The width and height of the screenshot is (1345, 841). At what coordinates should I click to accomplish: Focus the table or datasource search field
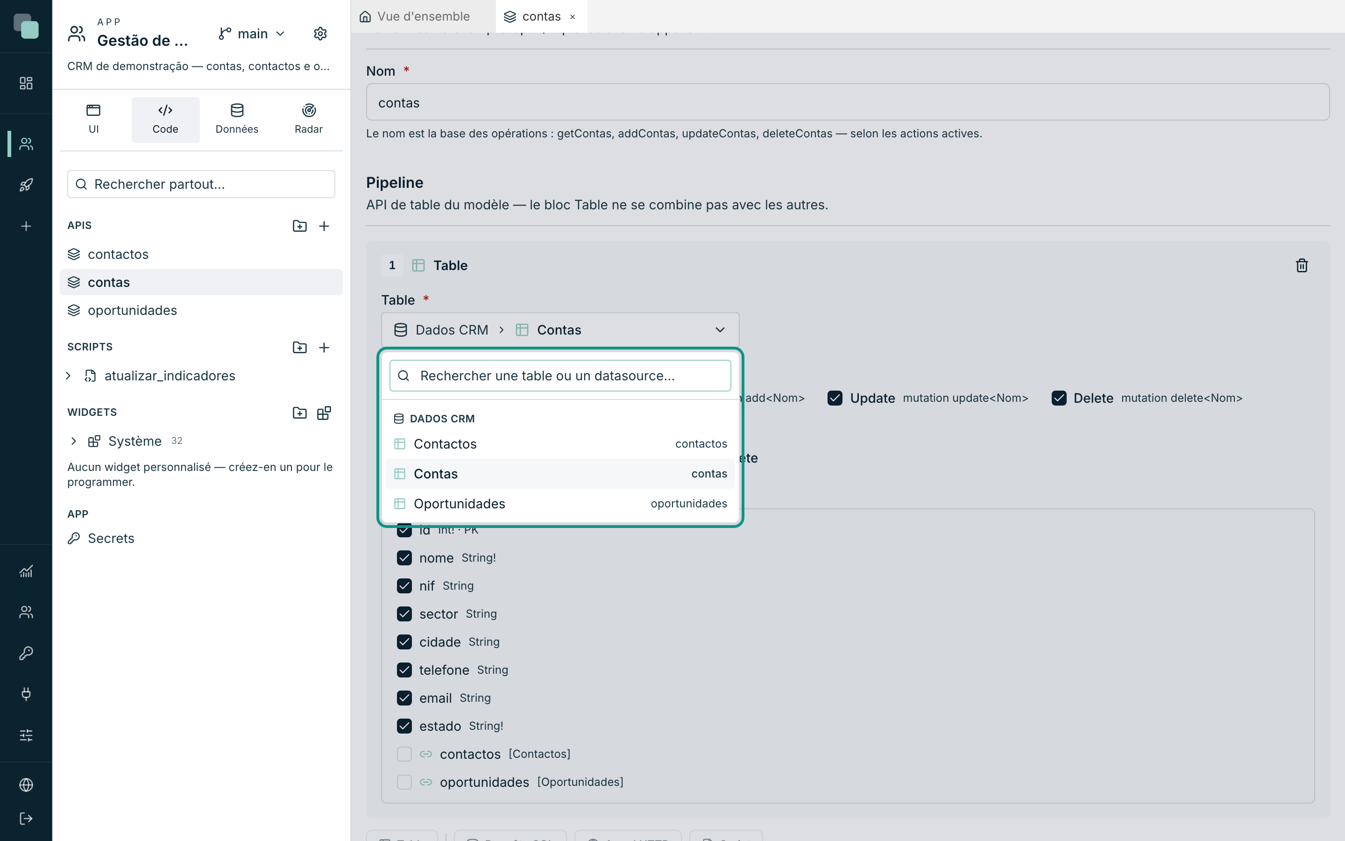pos(559,376)
